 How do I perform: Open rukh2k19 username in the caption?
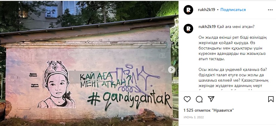(x=206, y=27)
